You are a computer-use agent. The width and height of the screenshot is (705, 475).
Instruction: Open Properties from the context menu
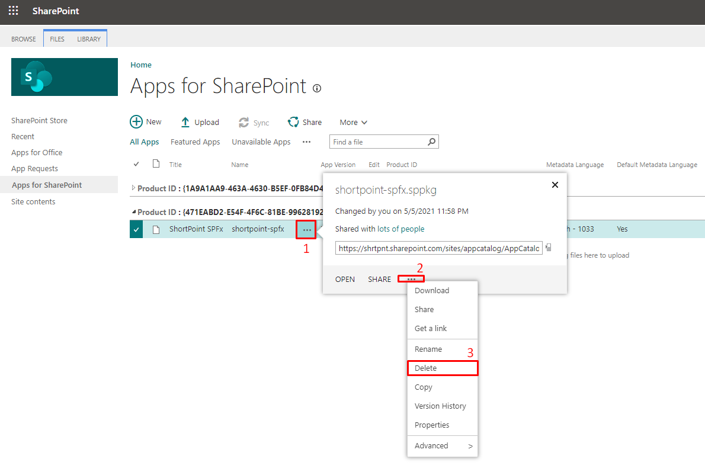443,425
